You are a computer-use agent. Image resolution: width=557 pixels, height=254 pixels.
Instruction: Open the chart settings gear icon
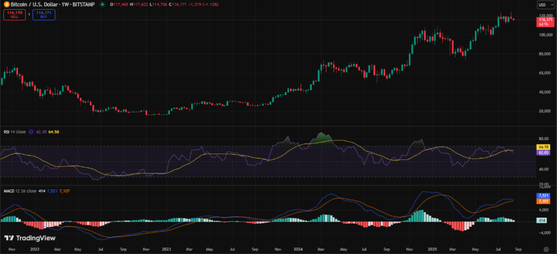point(547,250)
